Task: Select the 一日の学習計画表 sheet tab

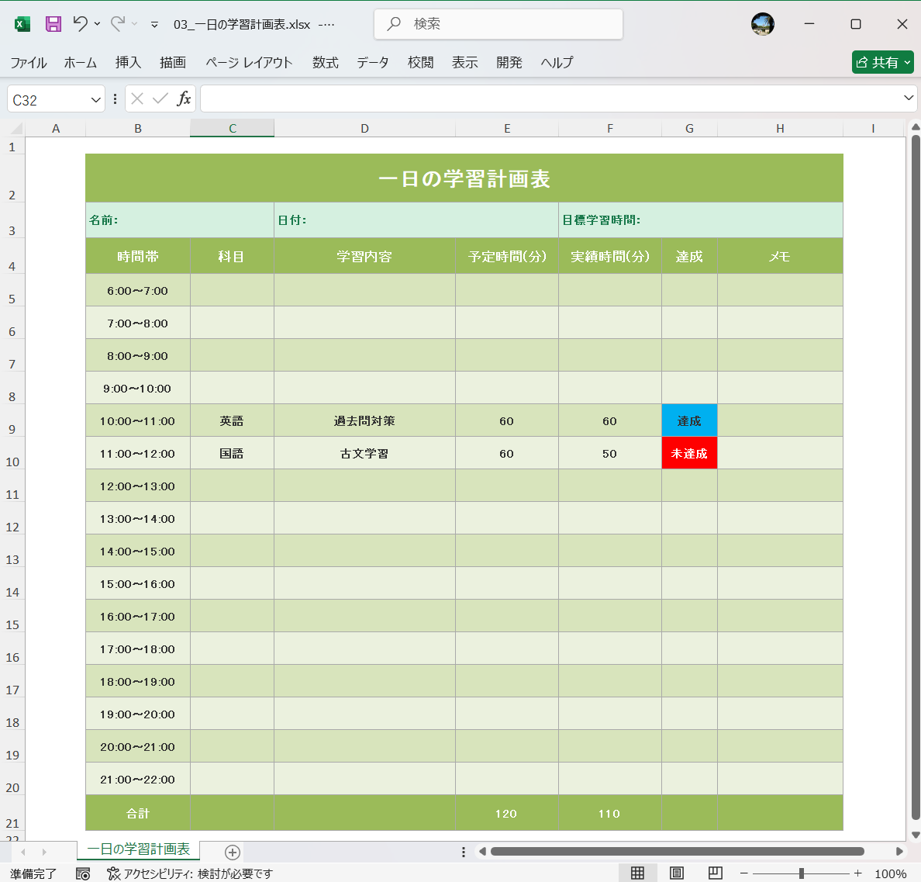Action: pyautogui.click(x=138, y=850)
